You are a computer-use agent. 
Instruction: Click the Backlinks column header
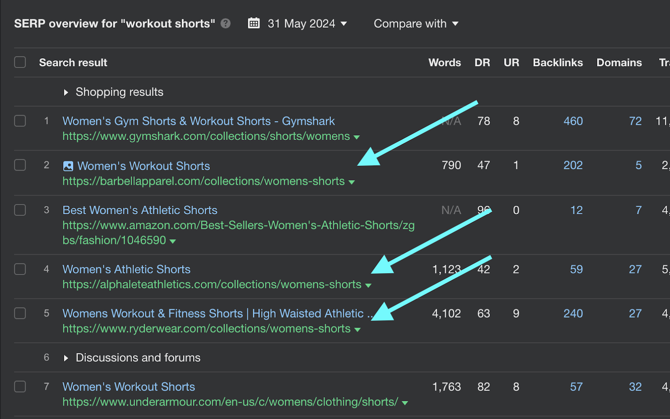(558, 62)
